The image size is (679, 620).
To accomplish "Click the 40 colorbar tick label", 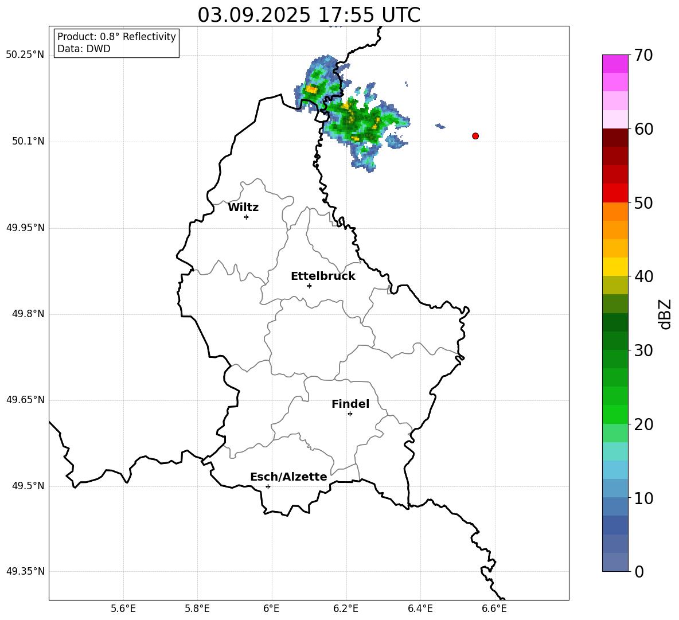I will click(x=643, y=276).
